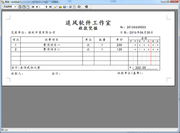
Task: Click the 收费项目 column header
Action: pyautogui.click(x=51, y=40)
